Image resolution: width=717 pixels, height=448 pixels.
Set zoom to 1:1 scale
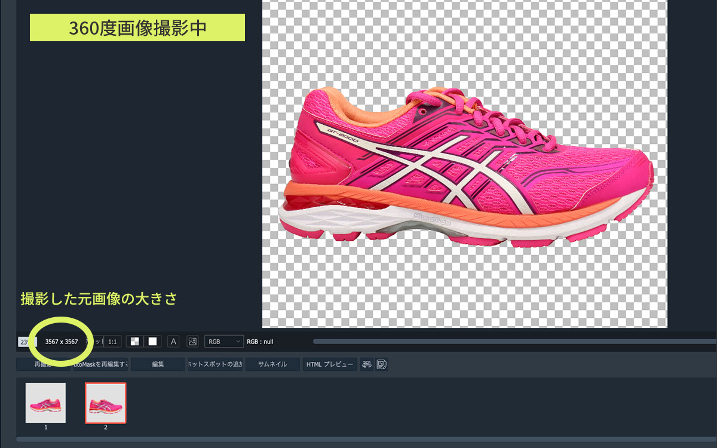click(112, 342)
